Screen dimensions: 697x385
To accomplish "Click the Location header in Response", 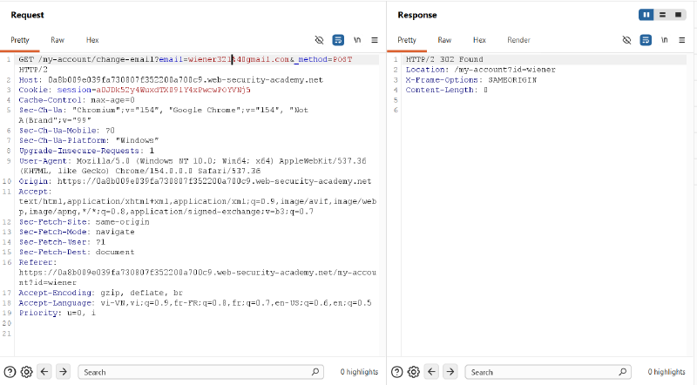I will click(481, 70).
